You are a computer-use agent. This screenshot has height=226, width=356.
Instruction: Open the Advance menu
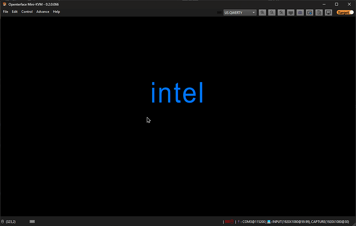coord(43,11)
